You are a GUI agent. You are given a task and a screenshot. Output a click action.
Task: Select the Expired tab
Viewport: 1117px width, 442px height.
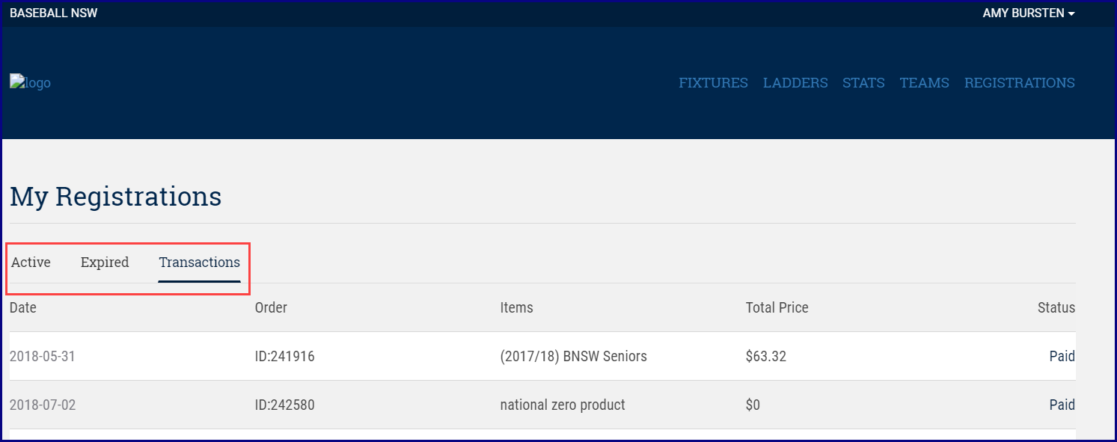(105, 263)
